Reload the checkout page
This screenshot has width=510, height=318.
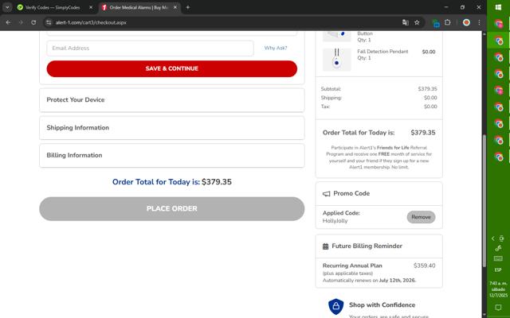33,22
